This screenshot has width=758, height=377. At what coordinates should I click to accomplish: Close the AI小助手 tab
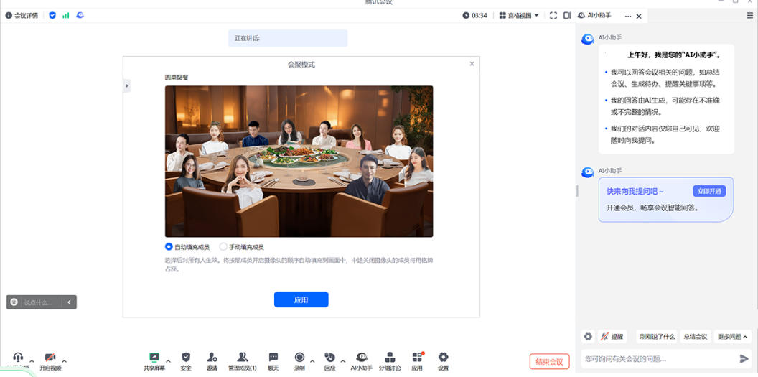tap(639, 16)
